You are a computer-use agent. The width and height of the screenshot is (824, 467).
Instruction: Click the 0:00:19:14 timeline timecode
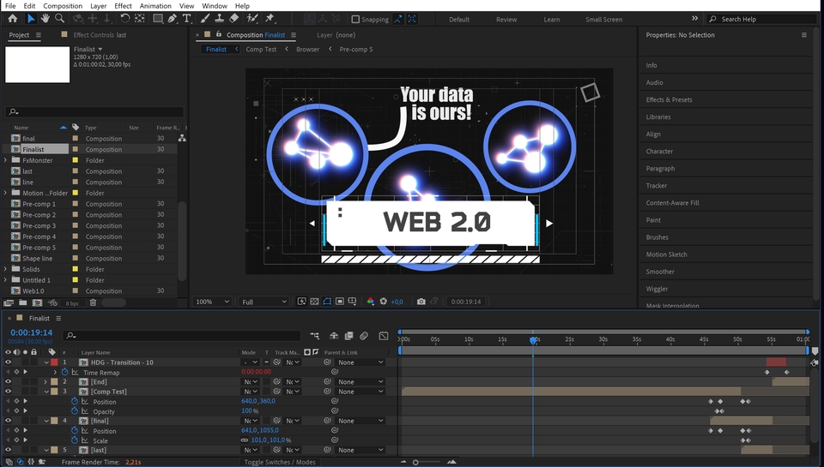click(32, 332)
